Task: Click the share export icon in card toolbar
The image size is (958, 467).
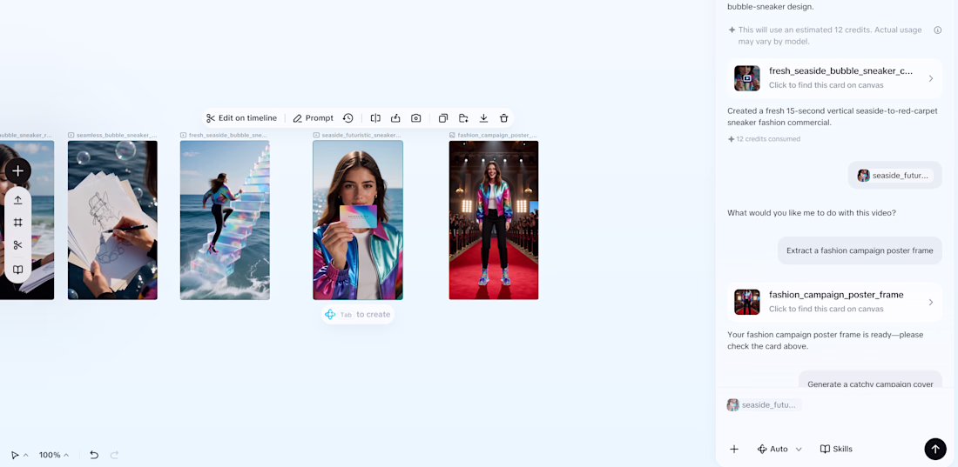Action: pyautogui.click(x=395, y=117)
